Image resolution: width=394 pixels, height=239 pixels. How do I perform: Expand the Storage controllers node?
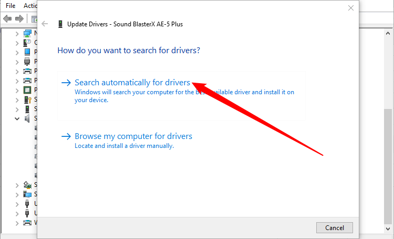coord(17,185)
